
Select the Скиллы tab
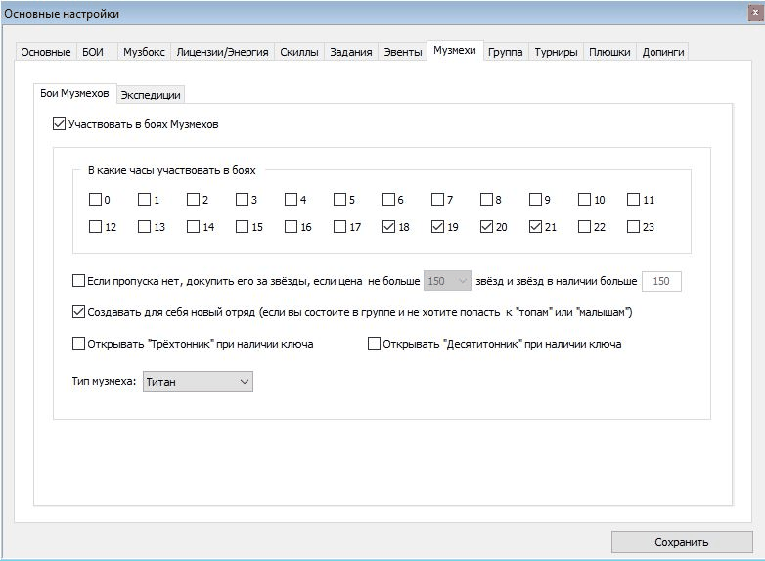click(x=299, y=52)
